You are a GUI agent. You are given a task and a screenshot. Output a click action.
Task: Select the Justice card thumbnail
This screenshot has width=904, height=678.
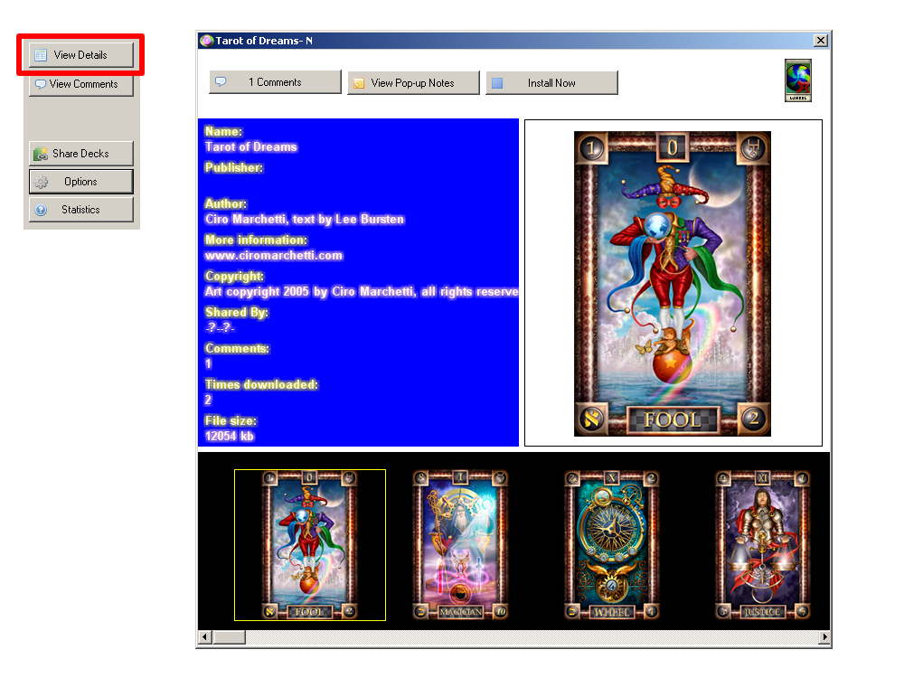[x=762, y=545]
